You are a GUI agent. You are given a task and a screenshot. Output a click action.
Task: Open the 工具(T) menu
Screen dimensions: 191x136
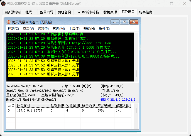[x=74, y=29]
